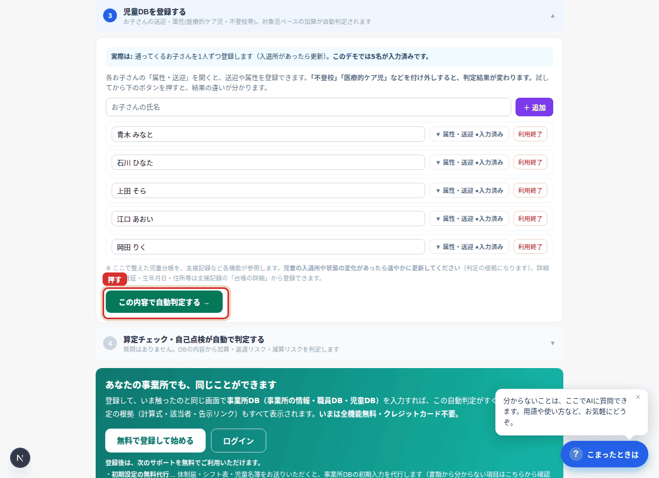The height and width of the screenshot is (478, 659).
Task: Open the こまったときは help chat
Action: pos(604,454)
